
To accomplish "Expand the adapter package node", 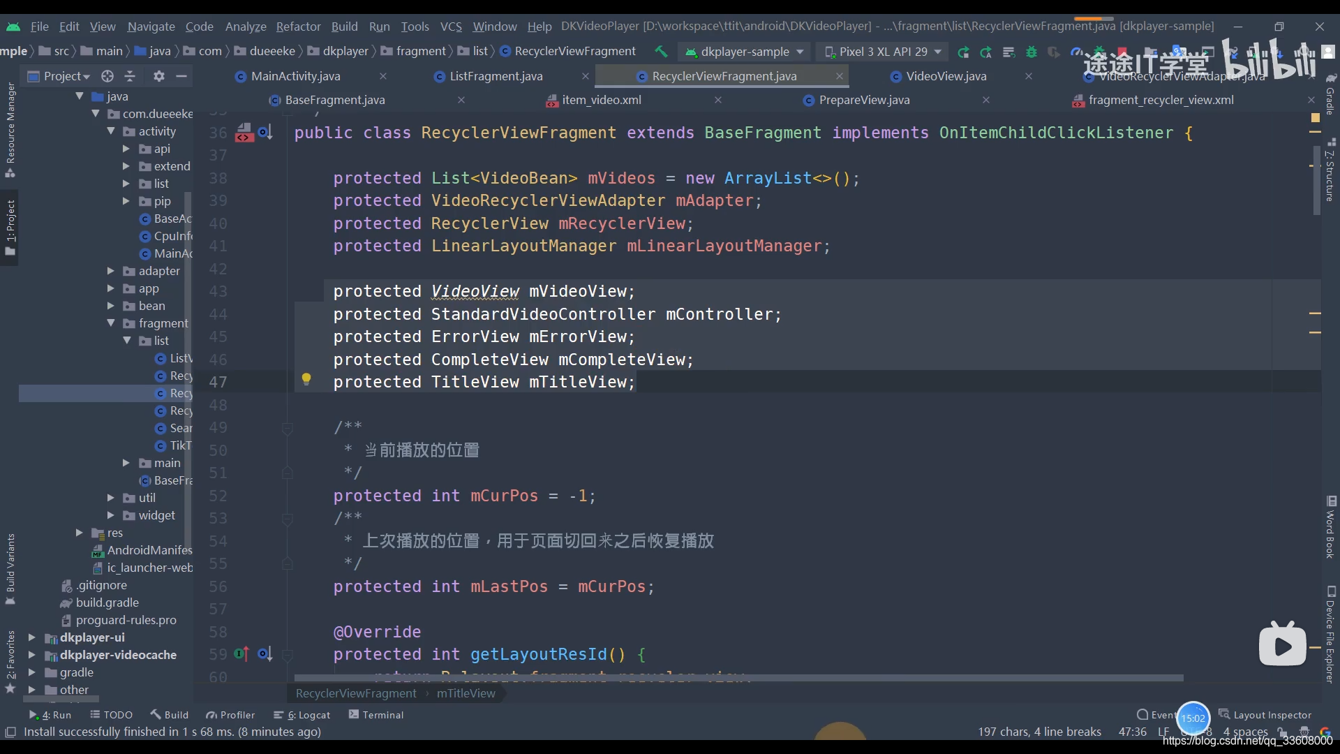I will tap(111, 271).
